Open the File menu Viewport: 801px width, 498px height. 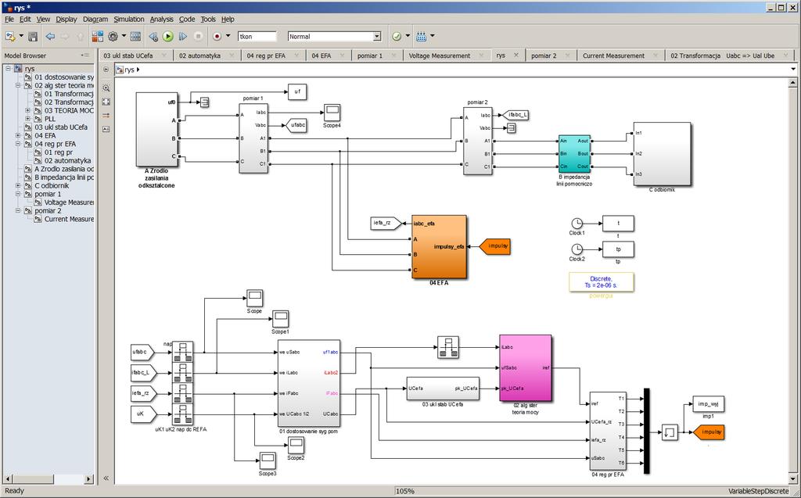(x=9, y=19)
